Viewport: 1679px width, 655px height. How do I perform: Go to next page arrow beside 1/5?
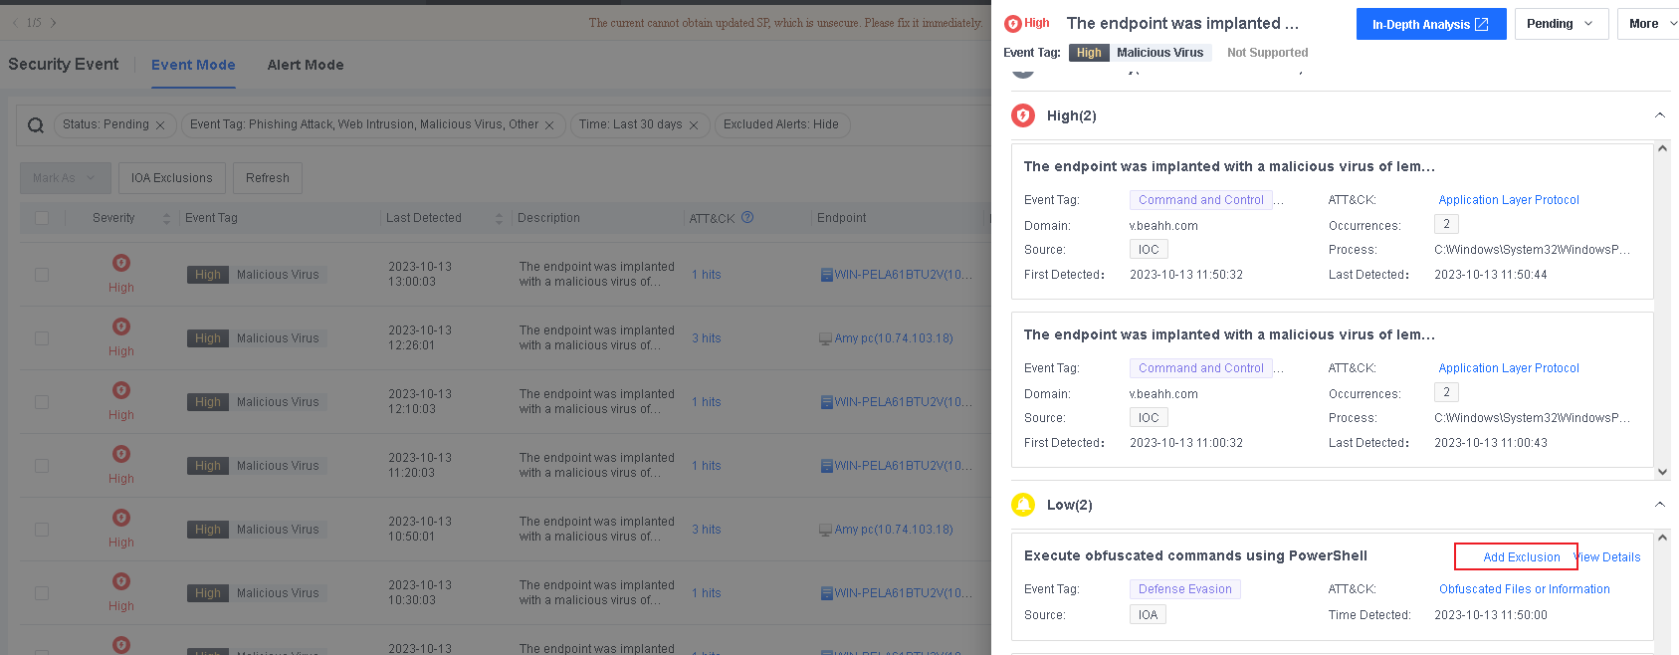pos(54,23)
